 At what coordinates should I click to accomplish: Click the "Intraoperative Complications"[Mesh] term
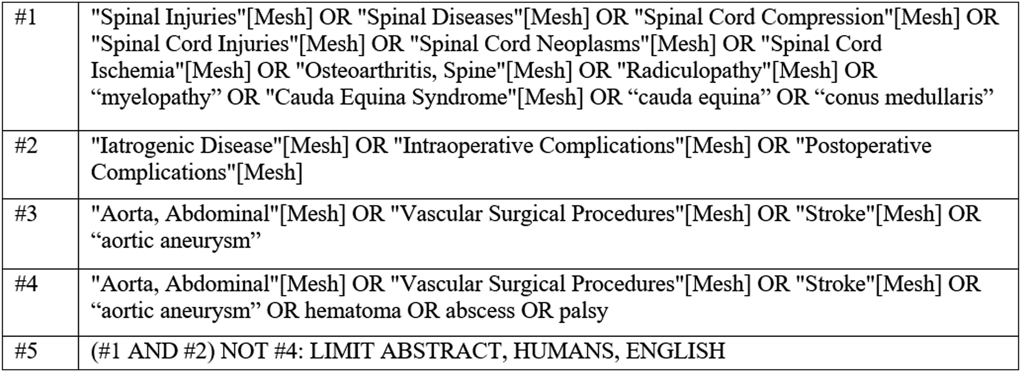[572, 146]
